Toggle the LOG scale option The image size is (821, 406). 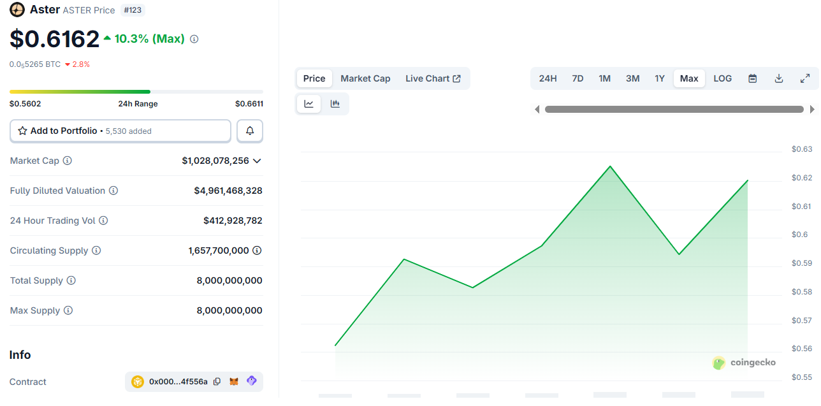tap(722, 78)
